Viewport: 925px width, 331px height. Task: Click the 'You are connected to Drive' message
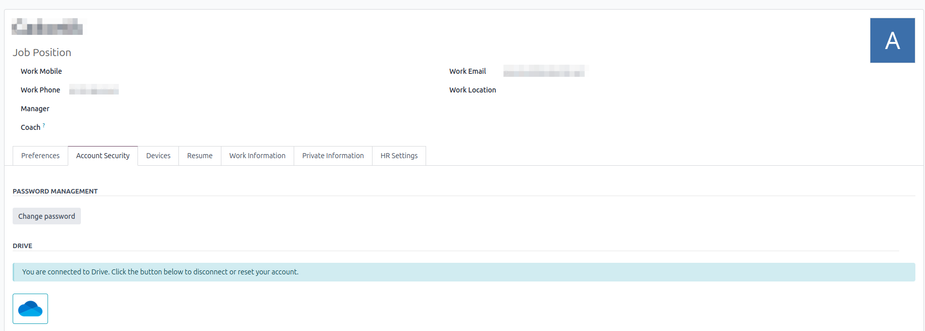click(160, 272)
